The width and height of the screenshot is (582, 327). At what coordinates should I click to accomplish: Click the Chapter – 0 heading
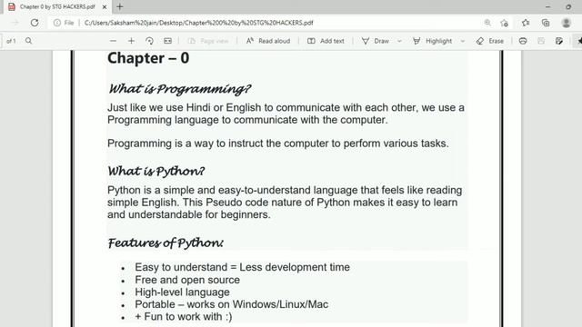pyautogui.click(x=148, y=58)
